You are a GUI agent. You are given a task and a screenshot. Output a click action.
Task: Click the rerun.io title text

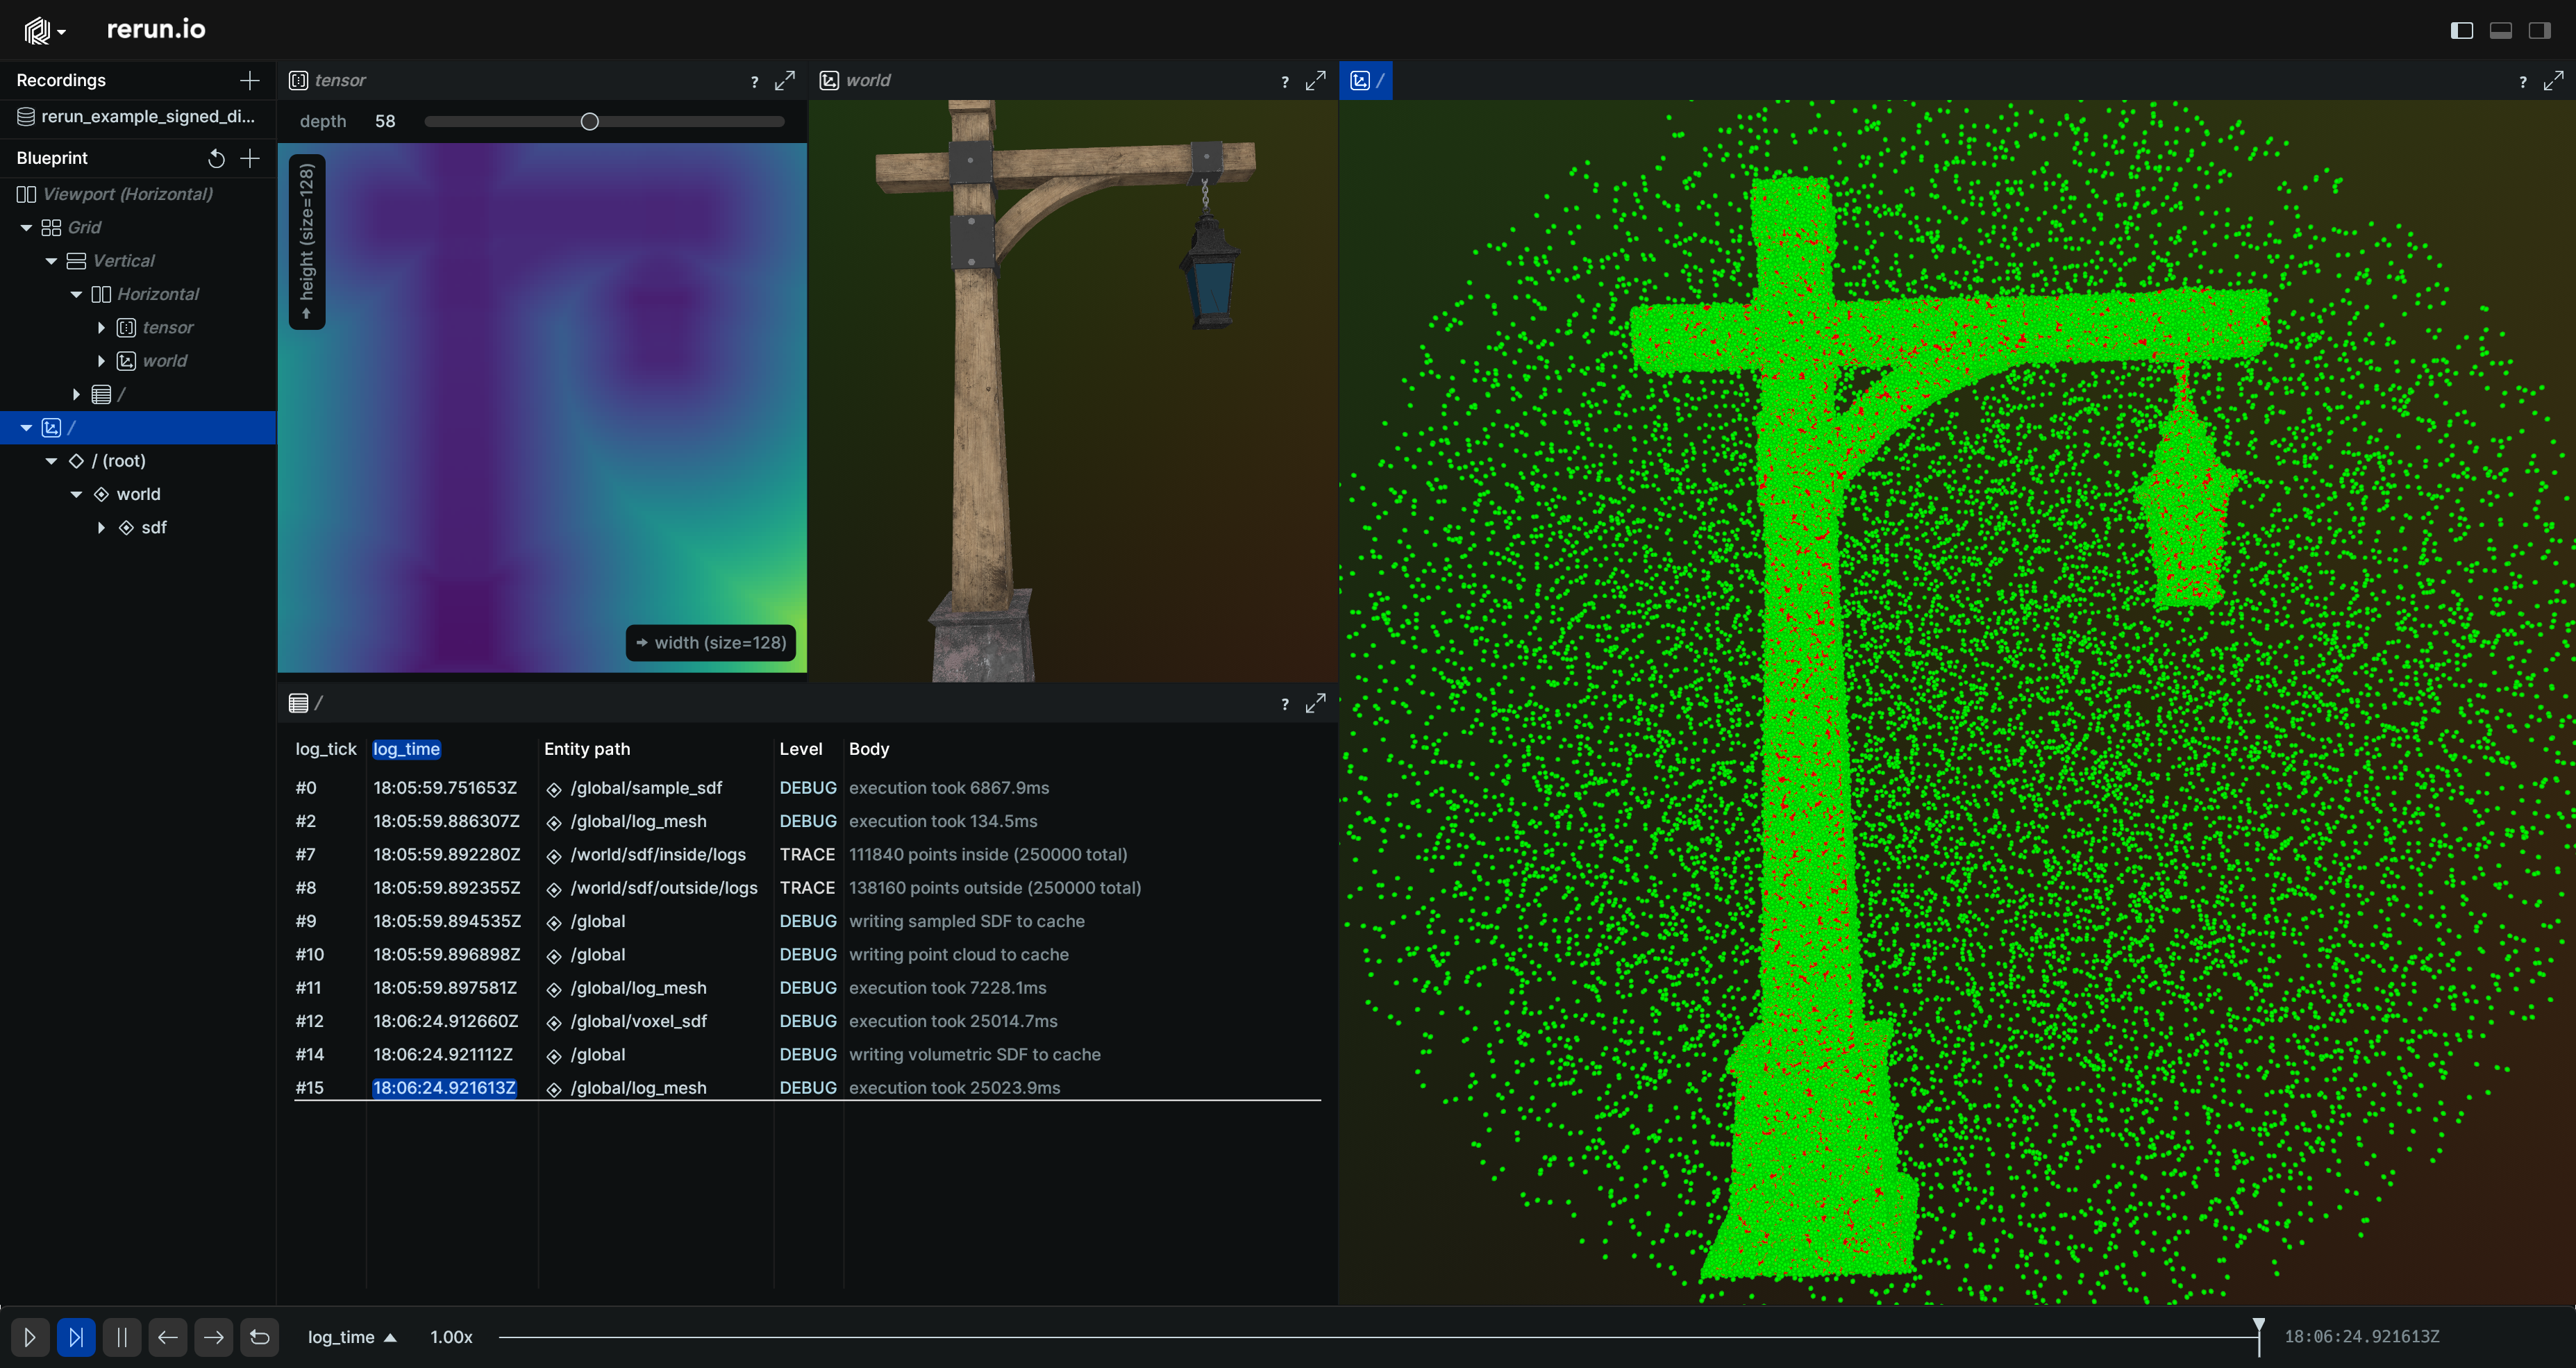[156, 29]
